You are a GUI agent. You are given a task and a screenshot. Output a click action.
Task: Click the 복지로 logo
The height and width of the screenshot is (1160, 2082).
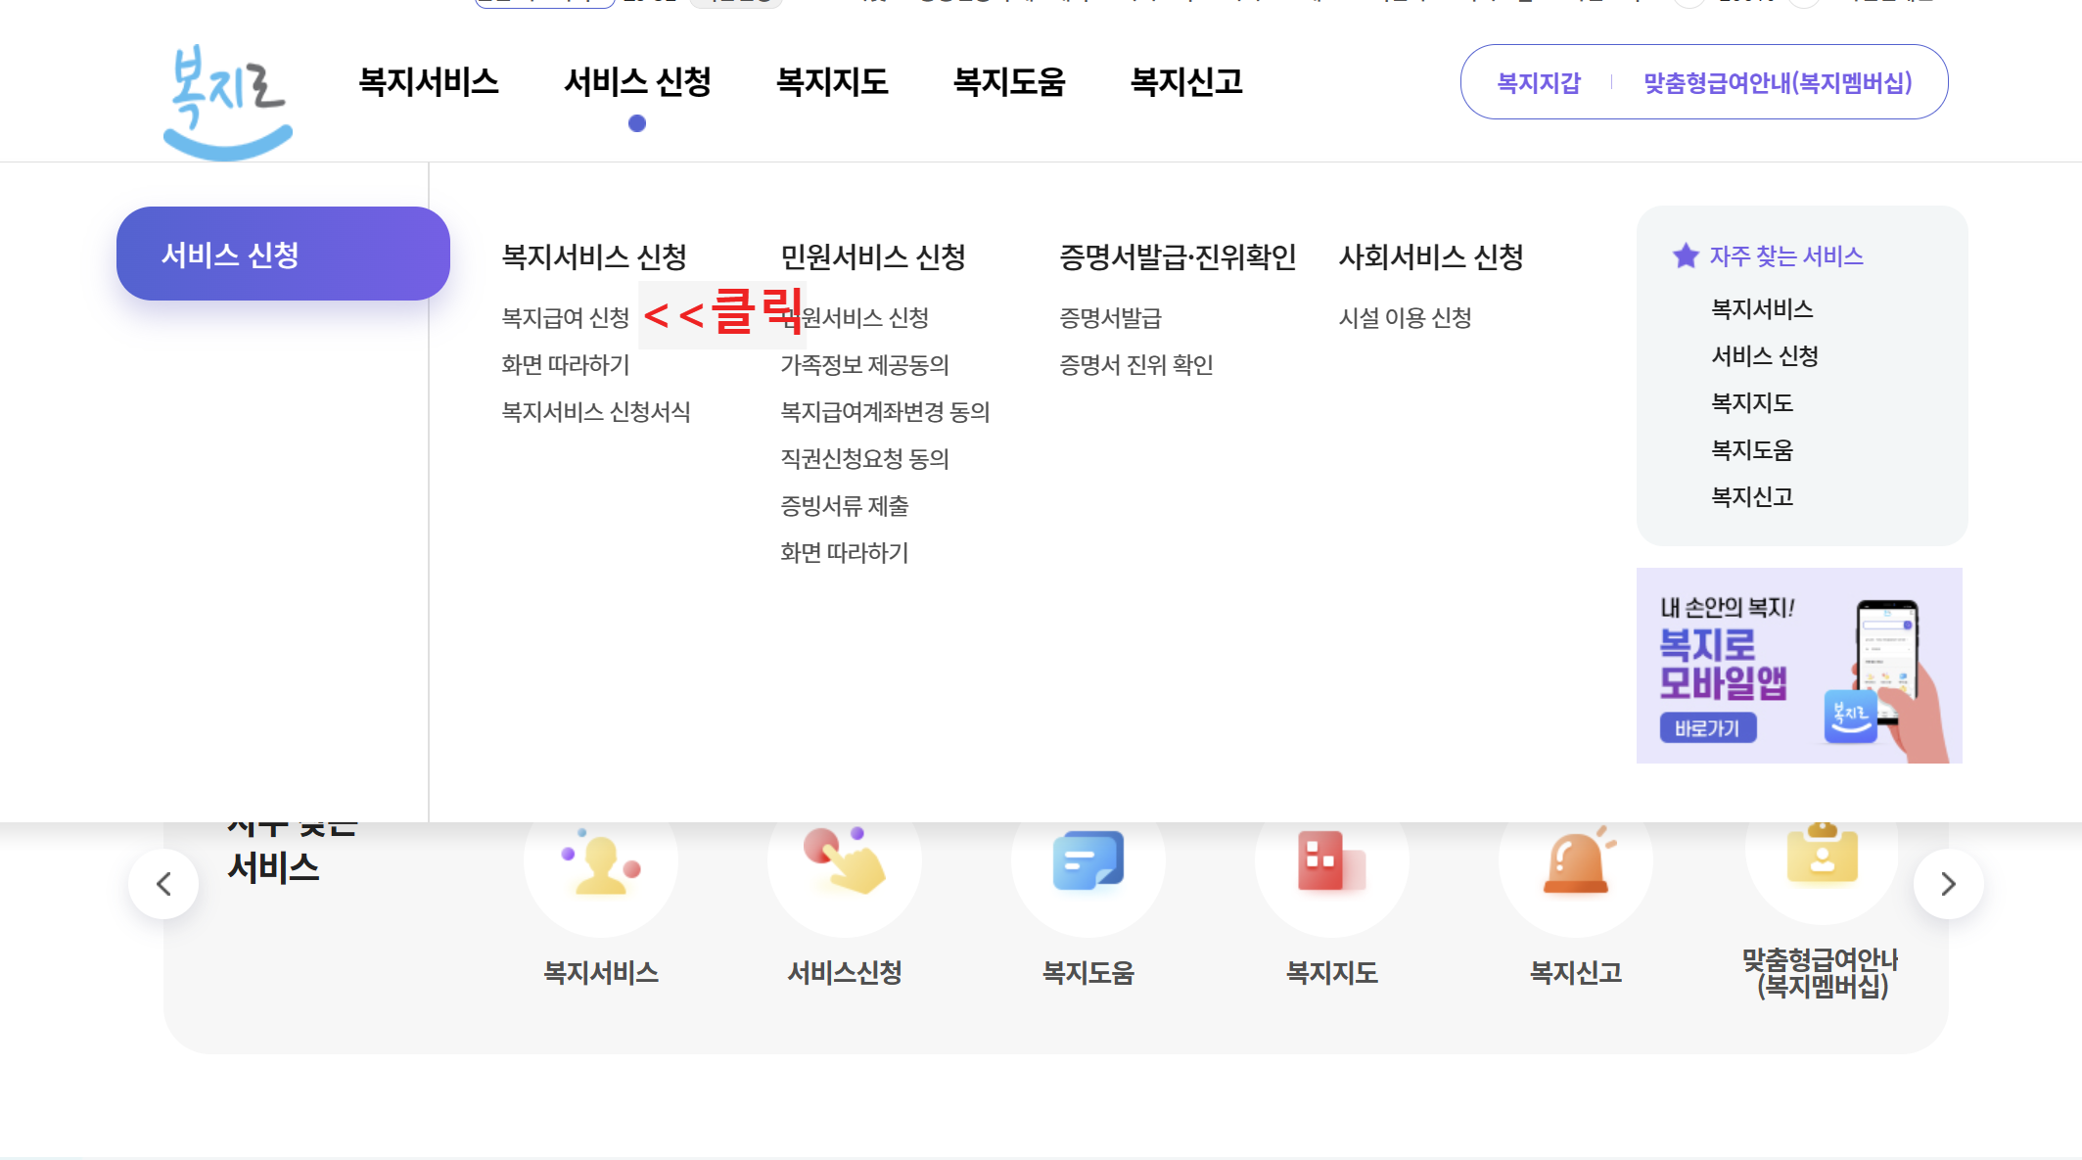pos(228,101)
